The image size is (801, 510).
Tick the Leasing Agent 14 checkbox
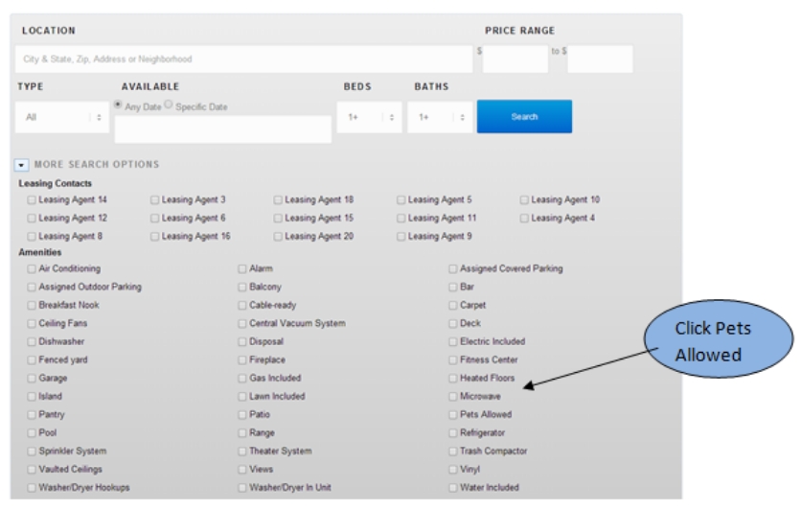click(32, 200)
